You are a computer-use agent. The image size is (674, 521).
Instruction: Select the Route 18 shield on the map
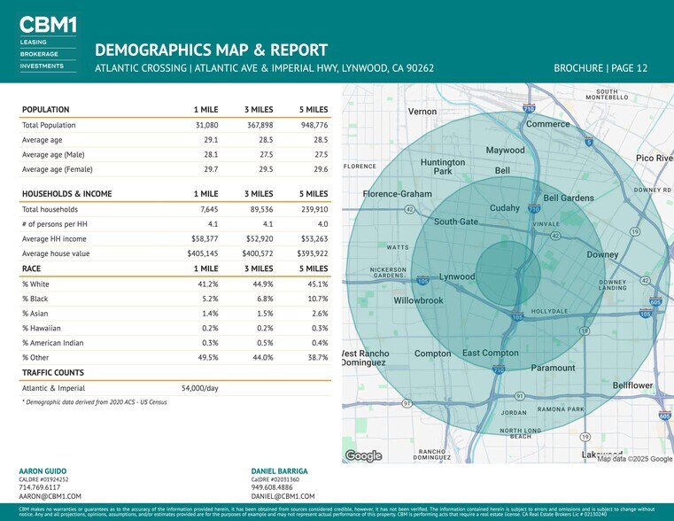[585, 331]
